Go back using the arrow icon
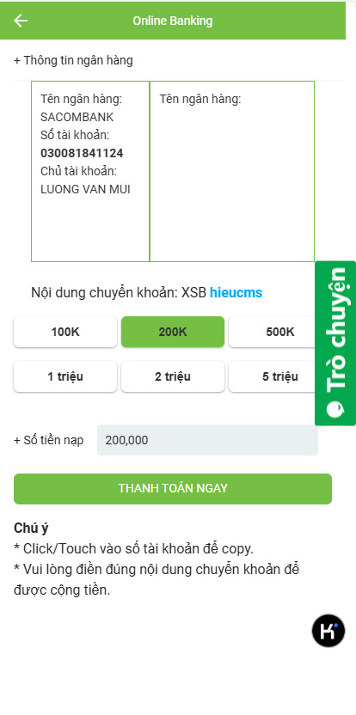Viewport: 356px width, 715px height. [x=21, y=21]
